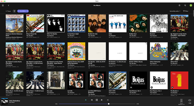This screenshot has height=106, width=194.
Task: Go back using the back arrow
Action: point(8,5)
